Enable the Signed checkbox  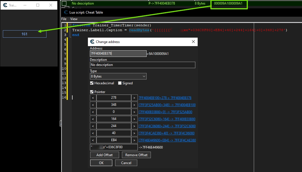coord(120,83)
